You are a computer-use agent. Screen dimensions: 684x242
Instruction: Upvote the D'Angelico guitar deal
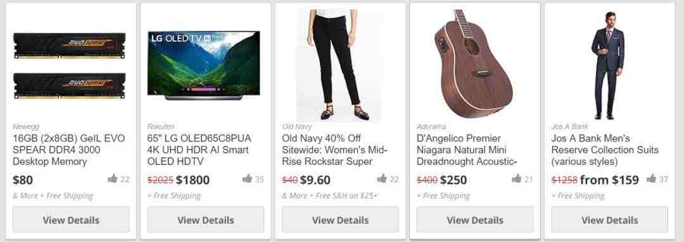click(517, 178)
